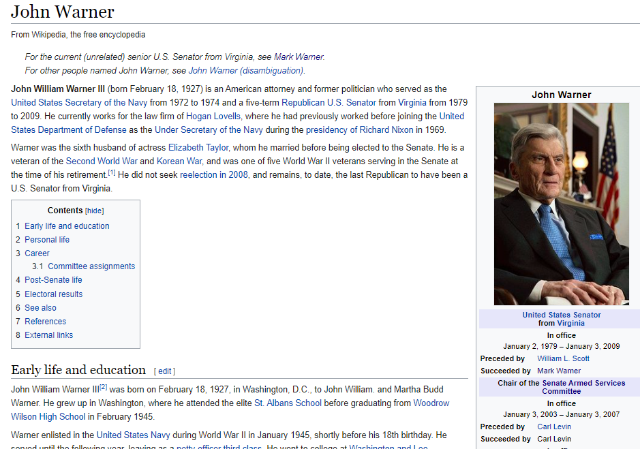Follow the presidency of Richard Nixon link
This screenshot has width=640, height=449.
pyautogui.click(x=360, y=130)
